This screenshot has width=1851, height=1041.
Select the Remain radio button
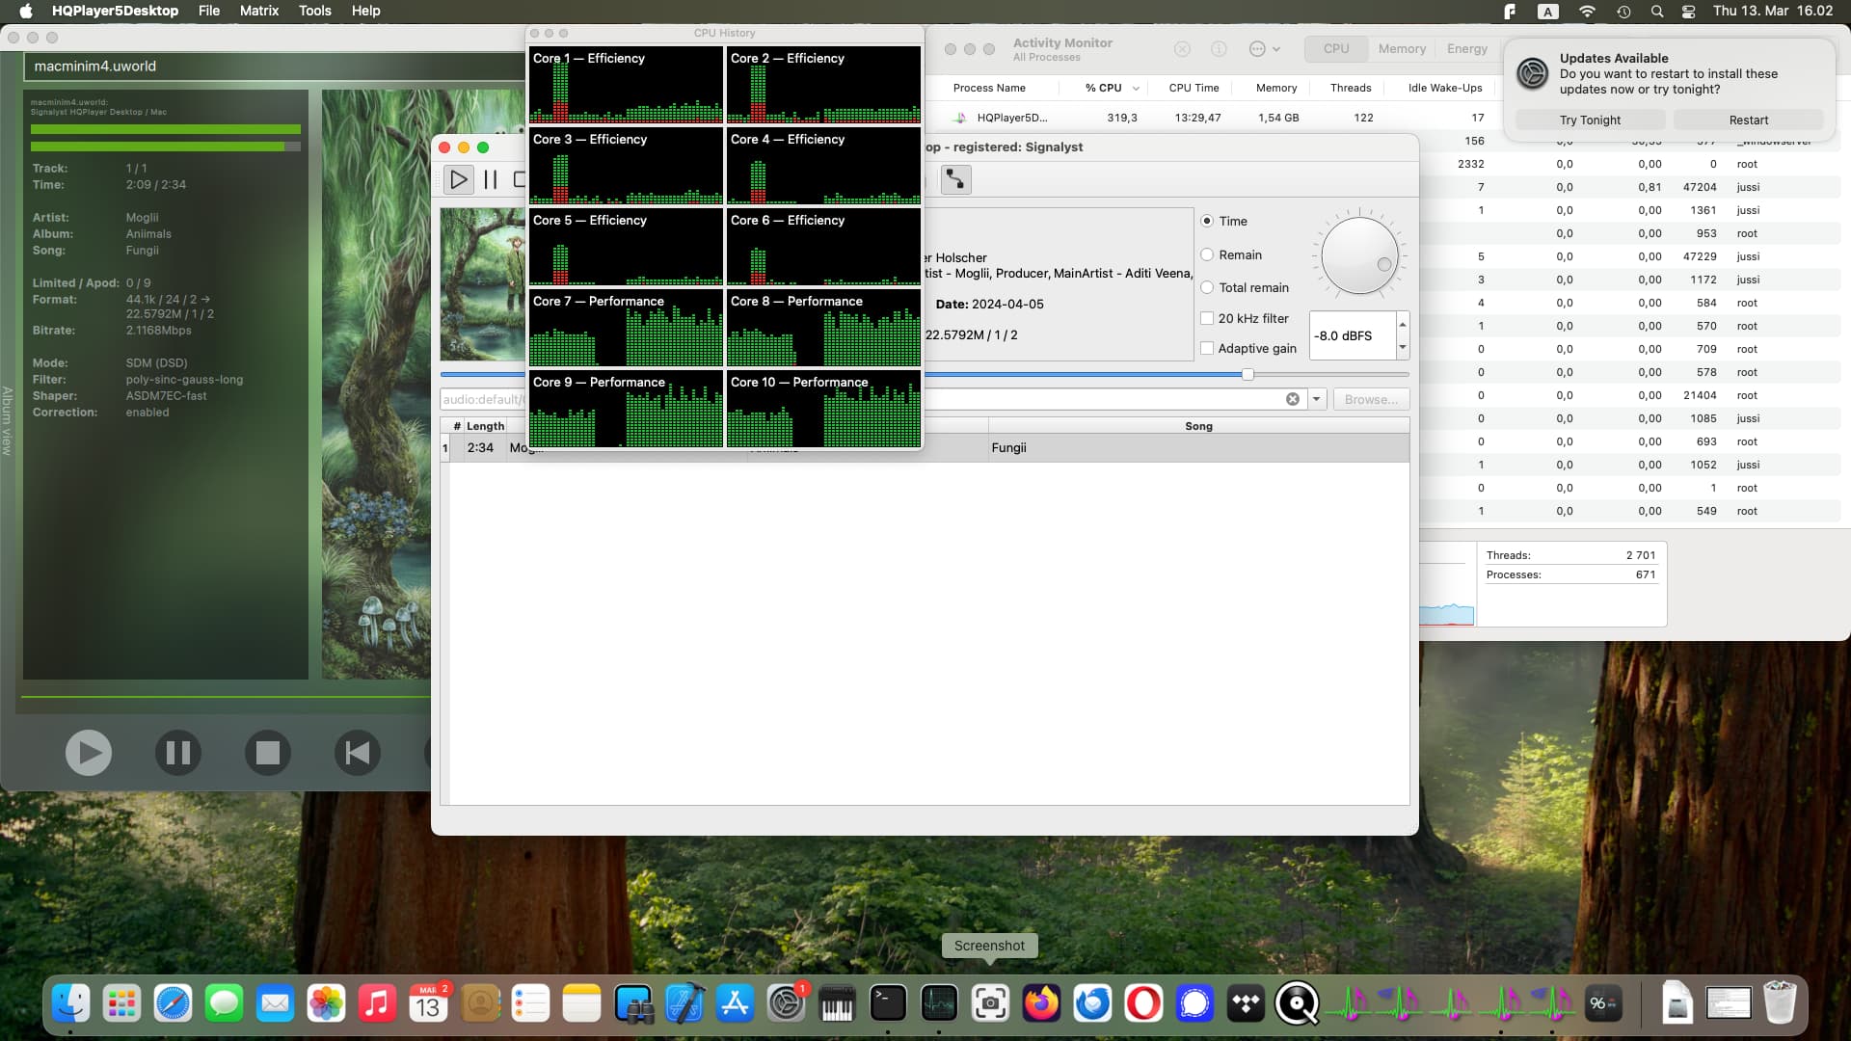pyautogui.click(x=1207, y=254)
